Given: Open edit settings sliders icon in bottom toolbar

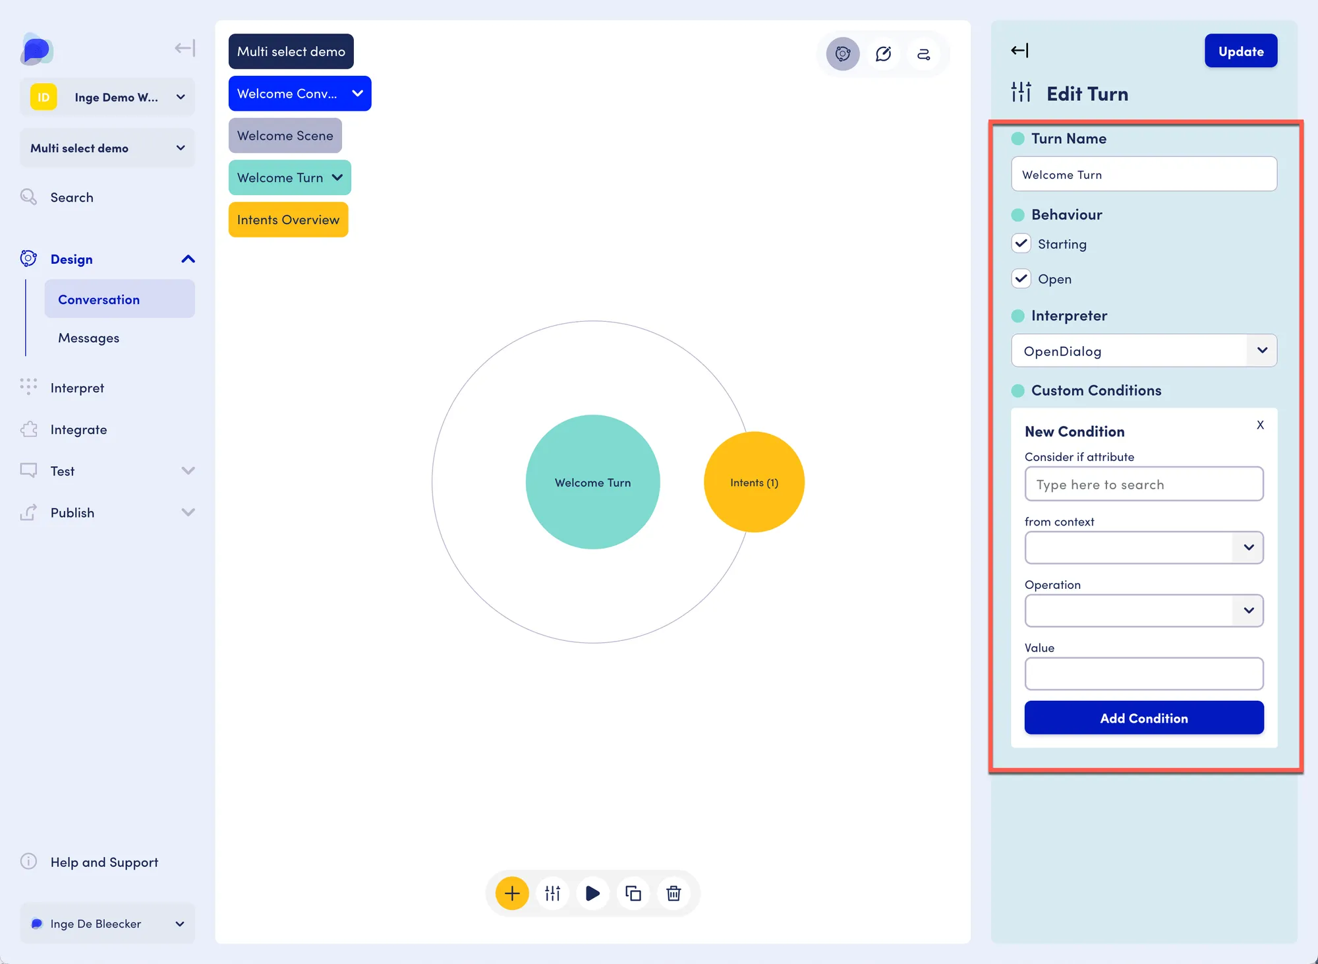Looking at the screenshot, I should (x=552, y=893).
